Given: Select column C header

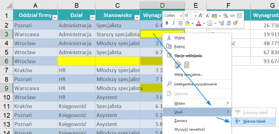Looking at the screenshot, I should tap(118, 6).
